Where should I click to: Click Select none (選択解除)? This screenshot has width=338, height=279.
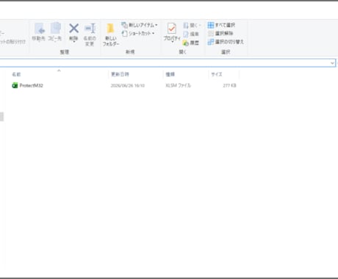click(x=220, y=33)
